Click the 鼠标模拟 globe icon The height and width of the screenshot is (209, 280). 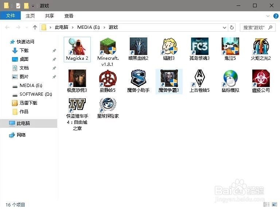click(x=230, y=78)
